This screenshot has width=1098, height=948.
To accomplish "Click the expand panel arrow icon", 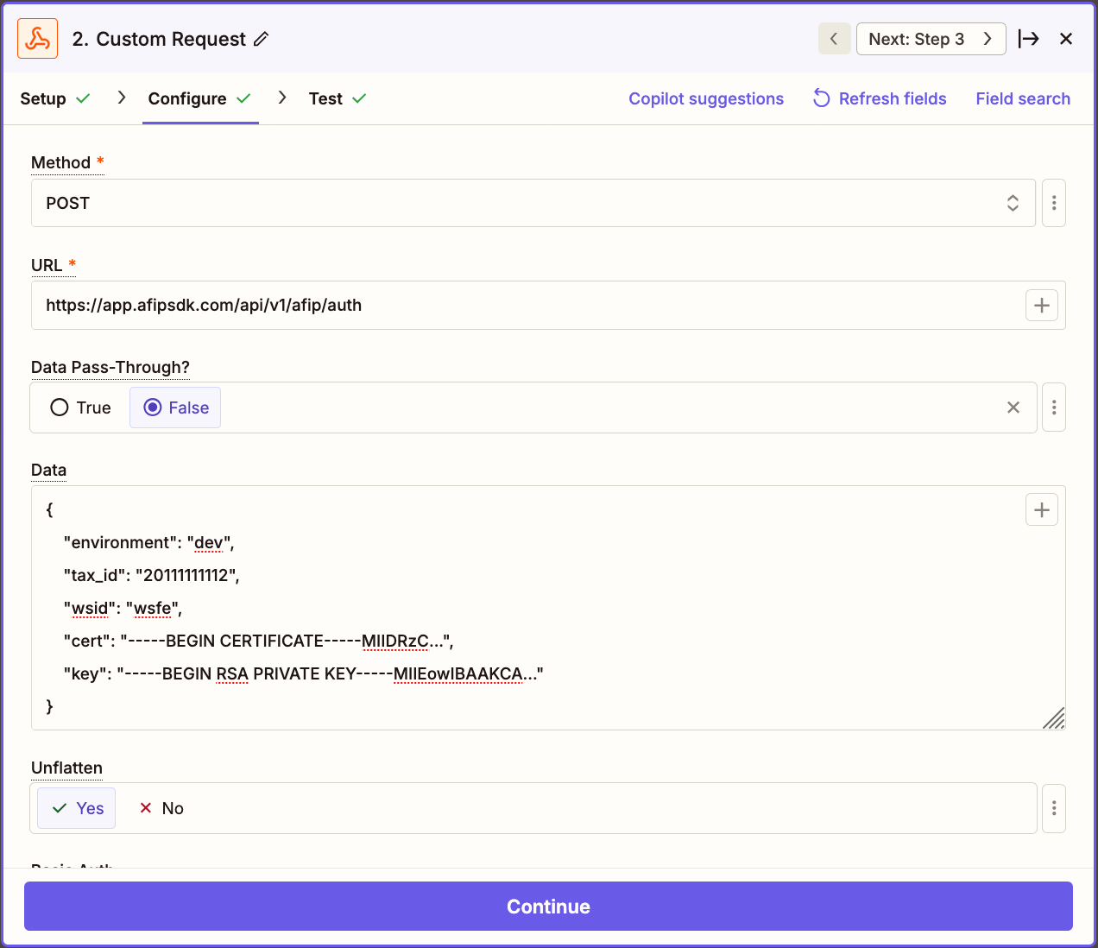I will point(1028,39).
